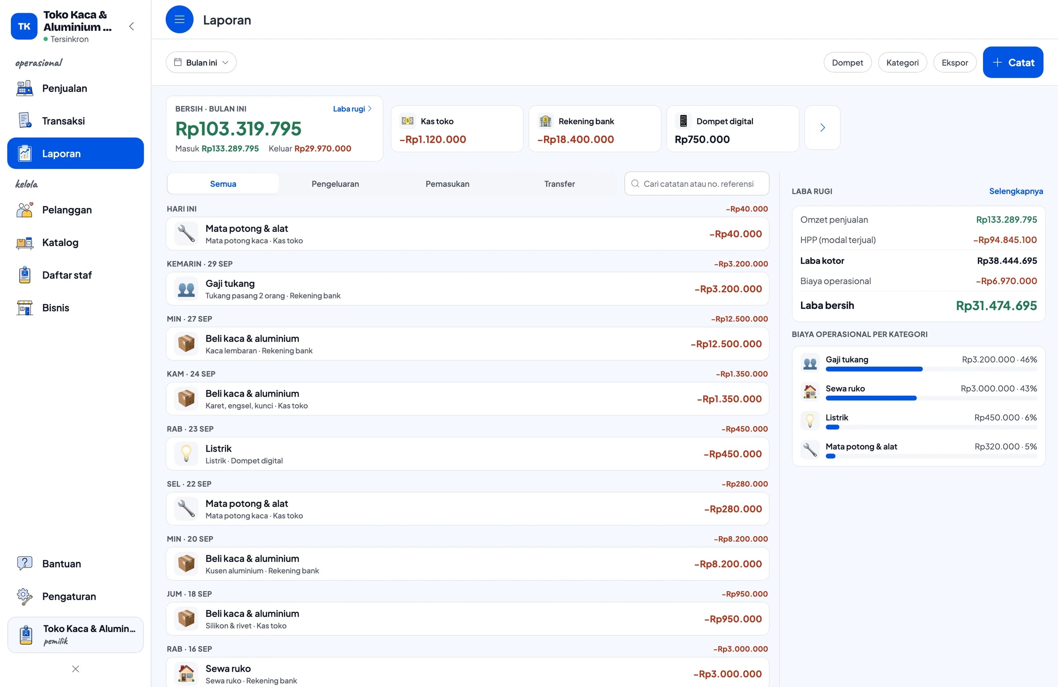
Task: Collapse the sidebar with the chevron arrow
Action: coord(131,26)
